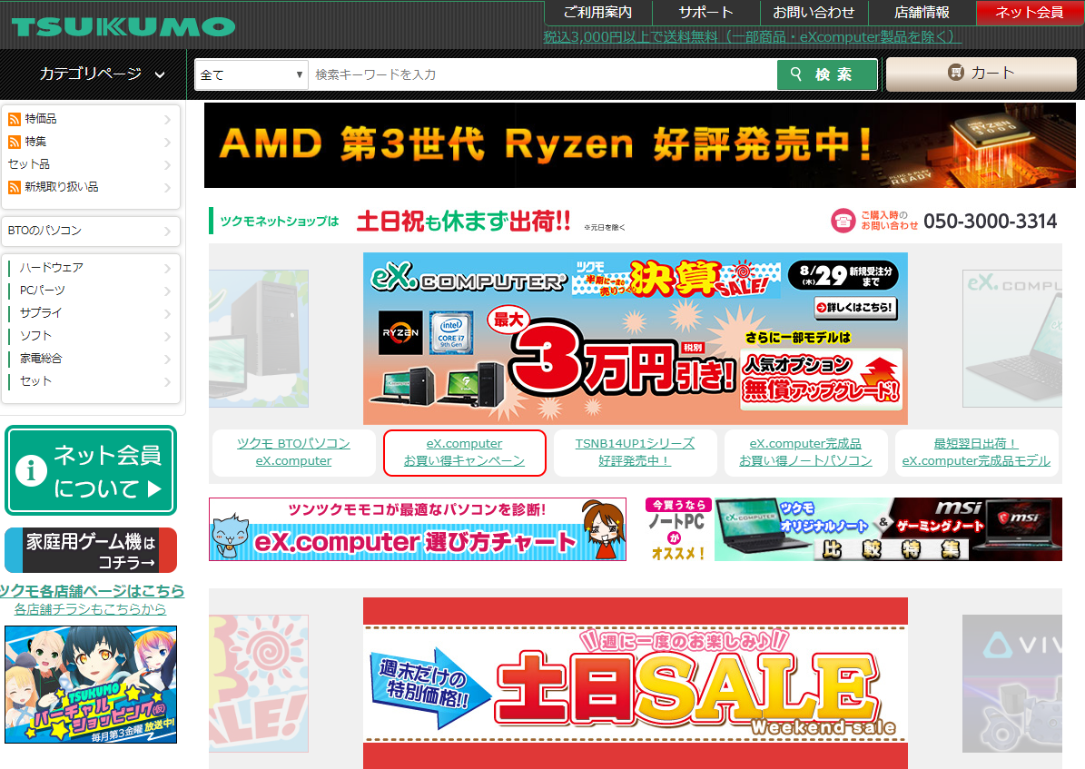This screenshot has width=1085, height=769.
Task: Open the カート button
Action: click(981, 74)
